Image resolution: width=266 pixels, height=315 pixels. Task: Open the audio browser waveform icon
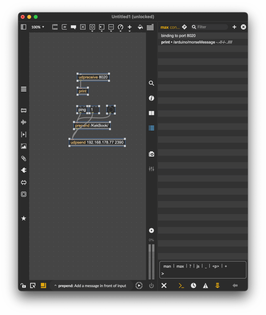24,122
